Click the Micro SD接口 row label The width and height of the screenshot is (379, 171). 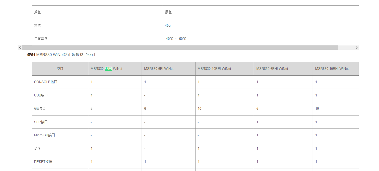(45, 135)
